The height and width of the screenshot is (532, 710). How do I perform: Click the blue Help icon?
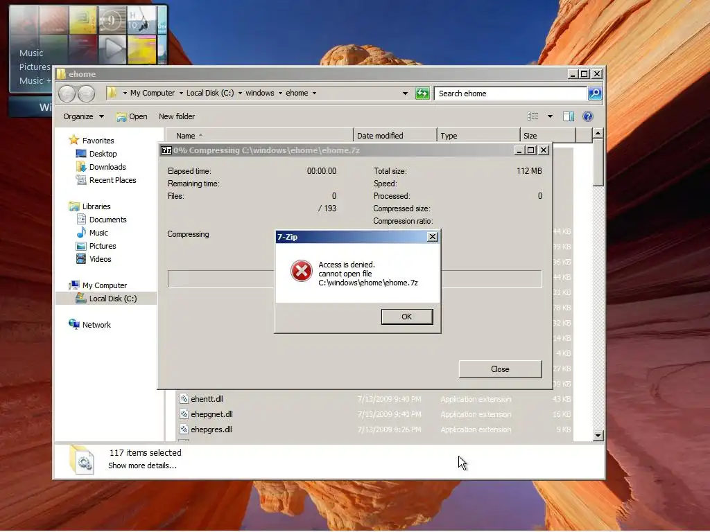click(588, 116)
